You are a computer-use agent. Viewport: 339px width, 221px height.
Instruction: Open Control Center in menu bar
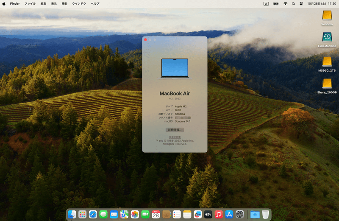pos(301,4)
